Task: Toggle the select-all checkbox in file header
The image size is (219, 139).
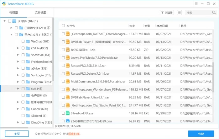Action: tap(63, 26)
